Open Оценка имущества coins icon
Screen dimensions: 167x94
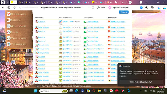point(9,38)
